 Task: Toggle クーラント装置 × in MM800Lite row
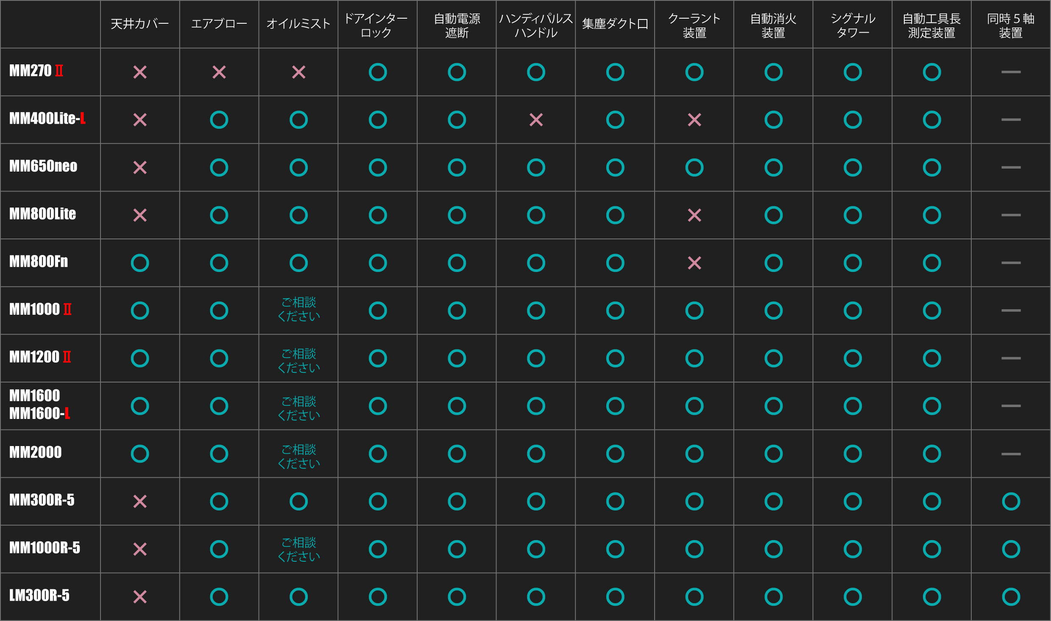pos(694,215)
